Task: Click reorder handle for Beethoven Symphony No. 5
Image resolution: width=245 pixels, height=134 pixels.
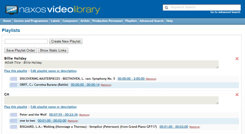Action: point(14,79)
